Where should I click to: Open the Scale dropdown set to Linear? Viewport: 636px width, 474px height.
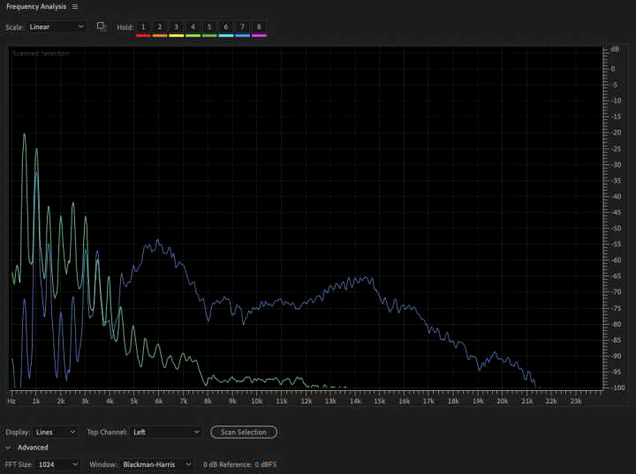57,26
